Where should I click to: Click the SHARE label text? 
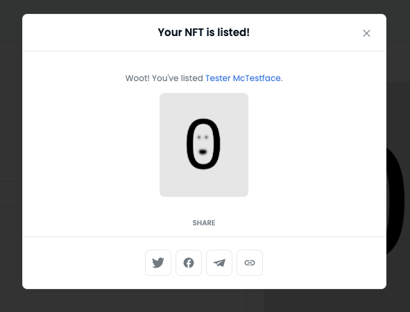[204, 223]
